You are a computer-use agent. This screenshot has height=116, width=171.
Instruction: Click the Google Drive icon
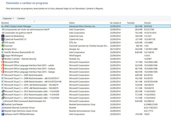[x=3, y=49]
